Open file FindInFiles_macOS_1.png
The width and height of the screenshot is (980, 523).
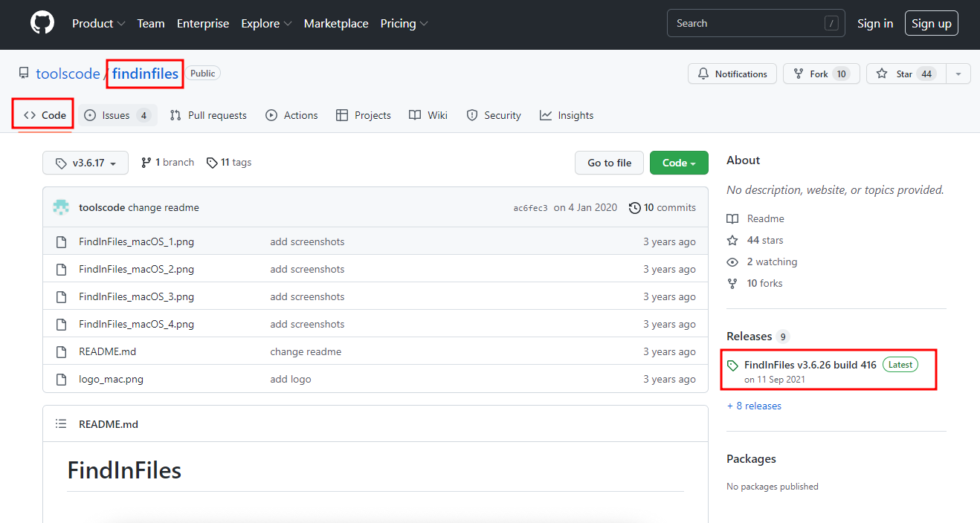(x=136, y=241)
